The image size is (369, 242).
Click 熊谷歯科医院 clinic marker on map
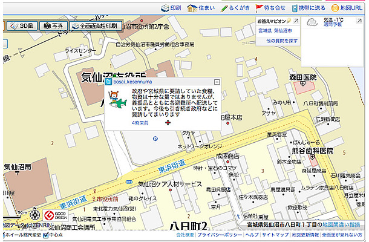coord(312,157)
